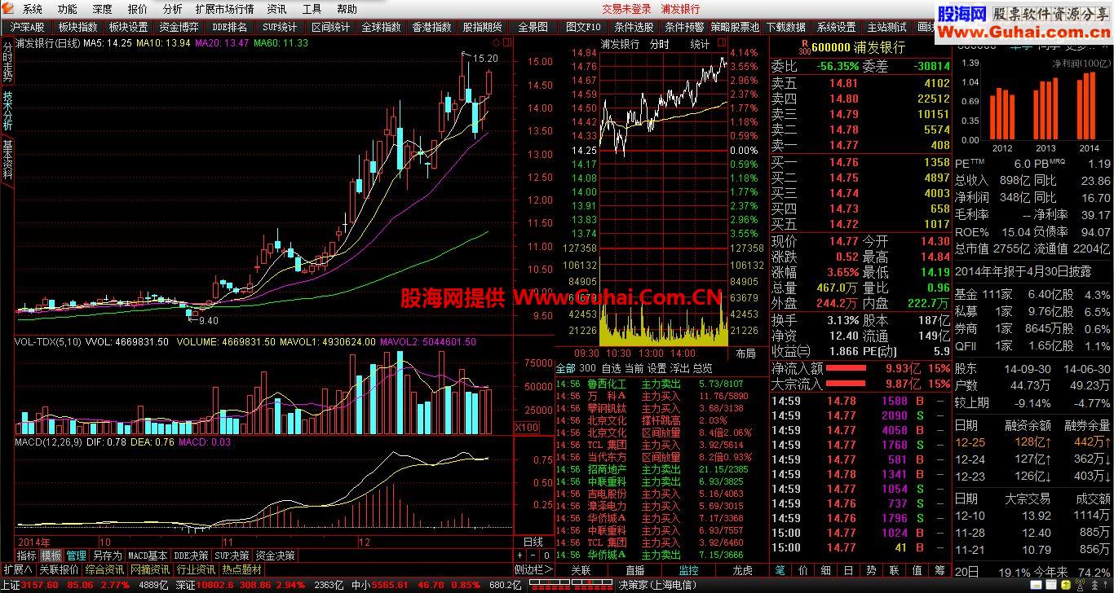Image resolution: width=1114 pixels, height=593 pixels.
Task: Click the 另存为 save-as button
Action: 107,556
